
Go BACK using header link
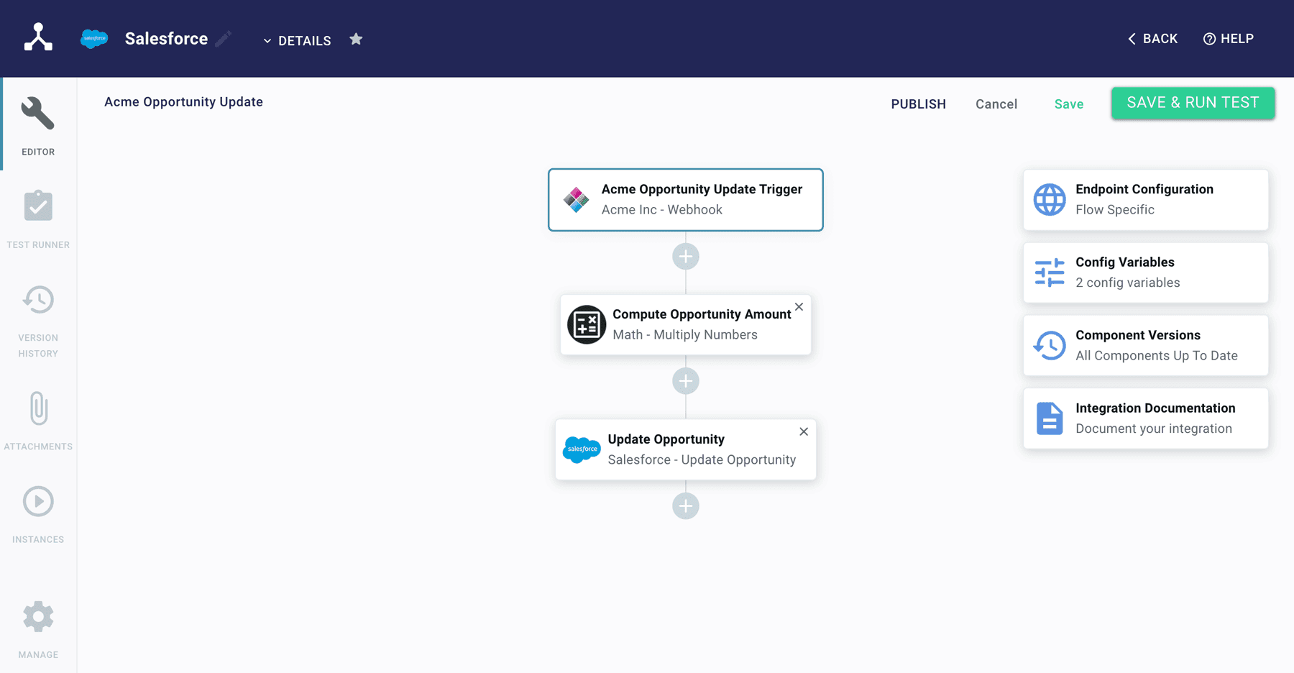[1152, 39]
